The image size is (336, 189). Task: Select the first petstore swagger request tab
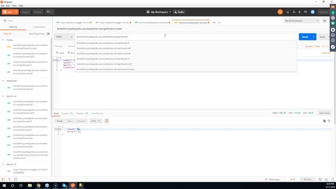(x=74, y=23)
